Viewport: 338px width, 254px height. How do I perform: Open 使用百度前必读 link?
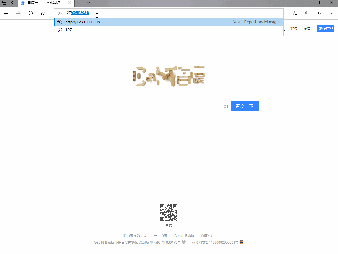[x=126, y=242]
